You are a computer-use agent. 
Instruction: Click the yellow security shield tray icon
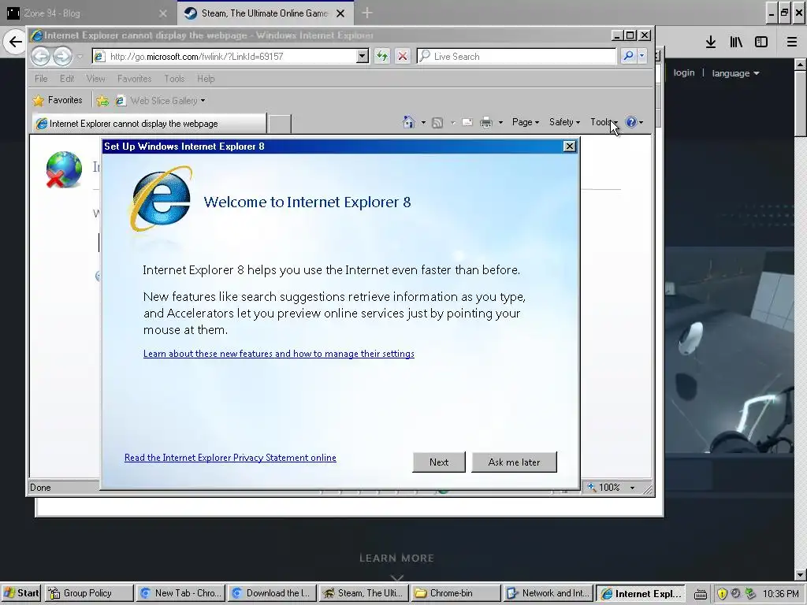pos(722,594)
